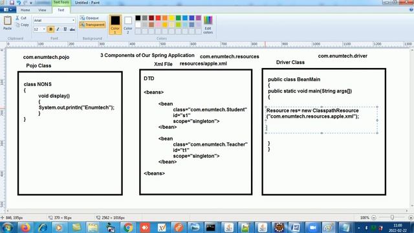Open the Windows Start button

[x=7, y=227]
